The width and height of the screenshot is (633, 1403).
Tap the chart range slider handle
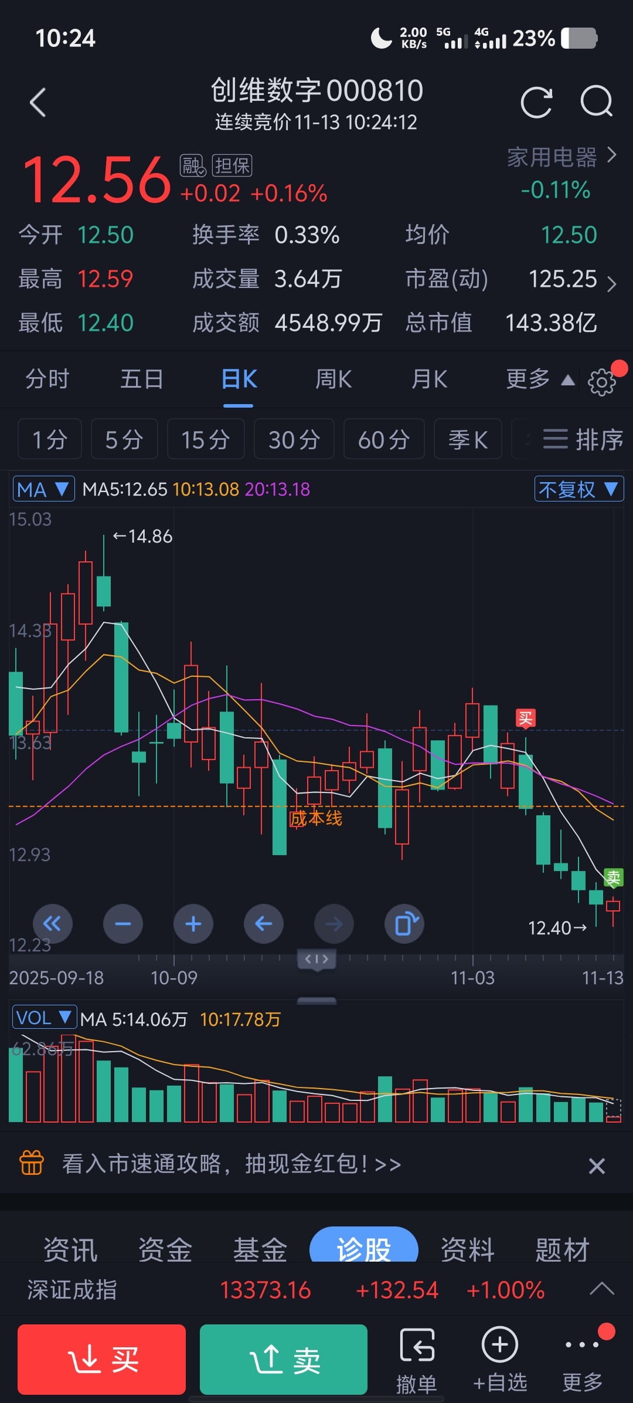(x=316, y=960)
